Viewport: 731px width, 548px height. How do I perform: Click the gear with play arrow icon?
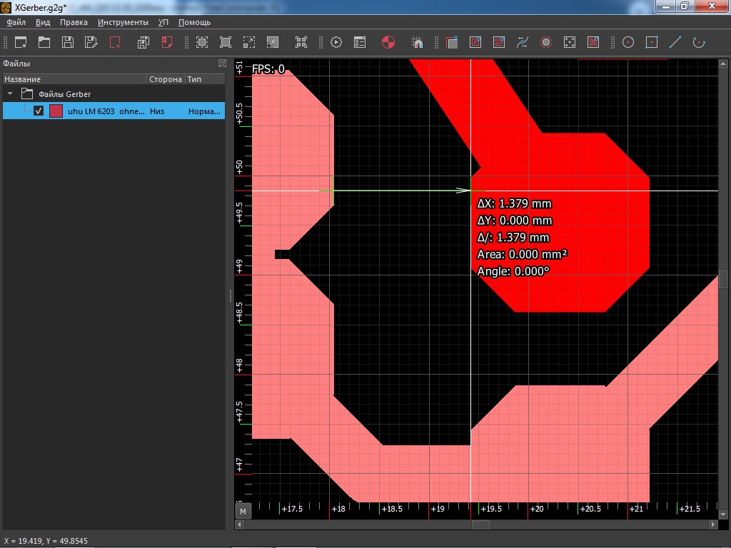tap(336, 42)
